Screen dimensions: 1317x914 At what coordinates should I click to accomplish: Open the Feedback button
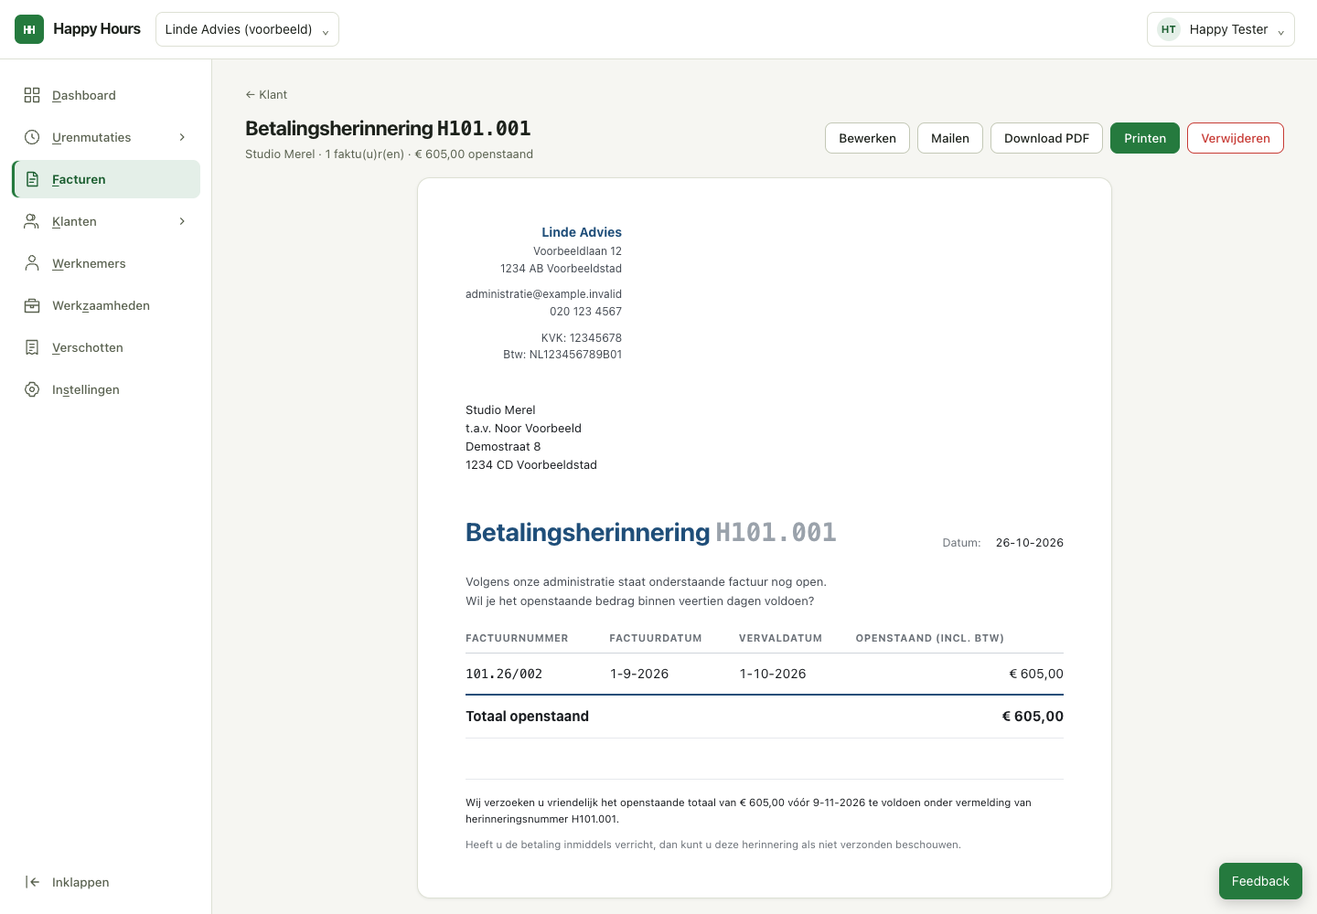click(x=1260, y=881)
